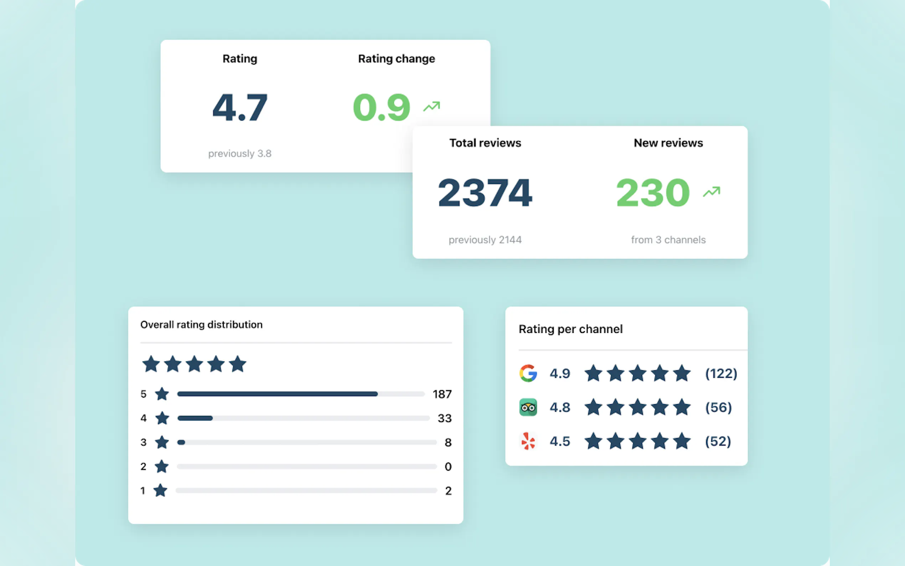Click the Rating per channel heading
905x566 pixels.
pyautogui.click(x=570, y=329)
